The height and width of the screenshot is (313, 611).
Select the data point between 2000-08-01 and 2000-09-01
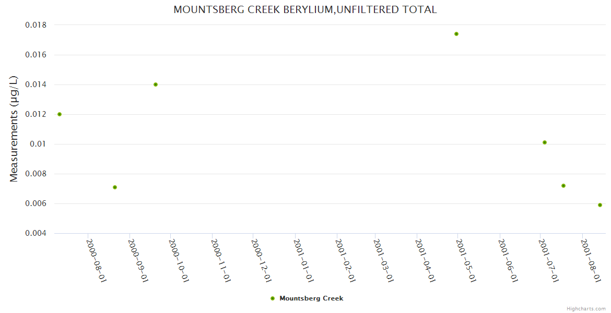[x=115, y=187]
